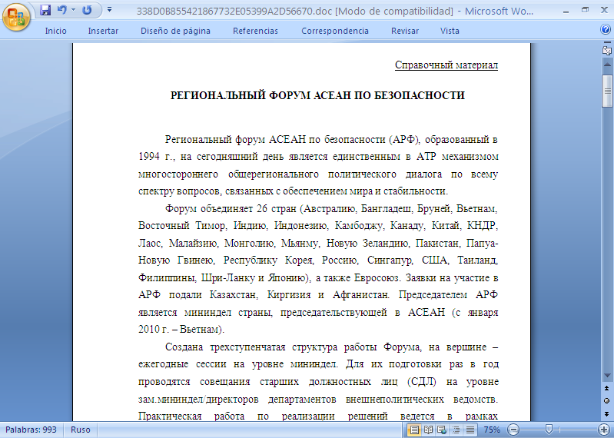Click the Ruso language indicator

point(81,430)
